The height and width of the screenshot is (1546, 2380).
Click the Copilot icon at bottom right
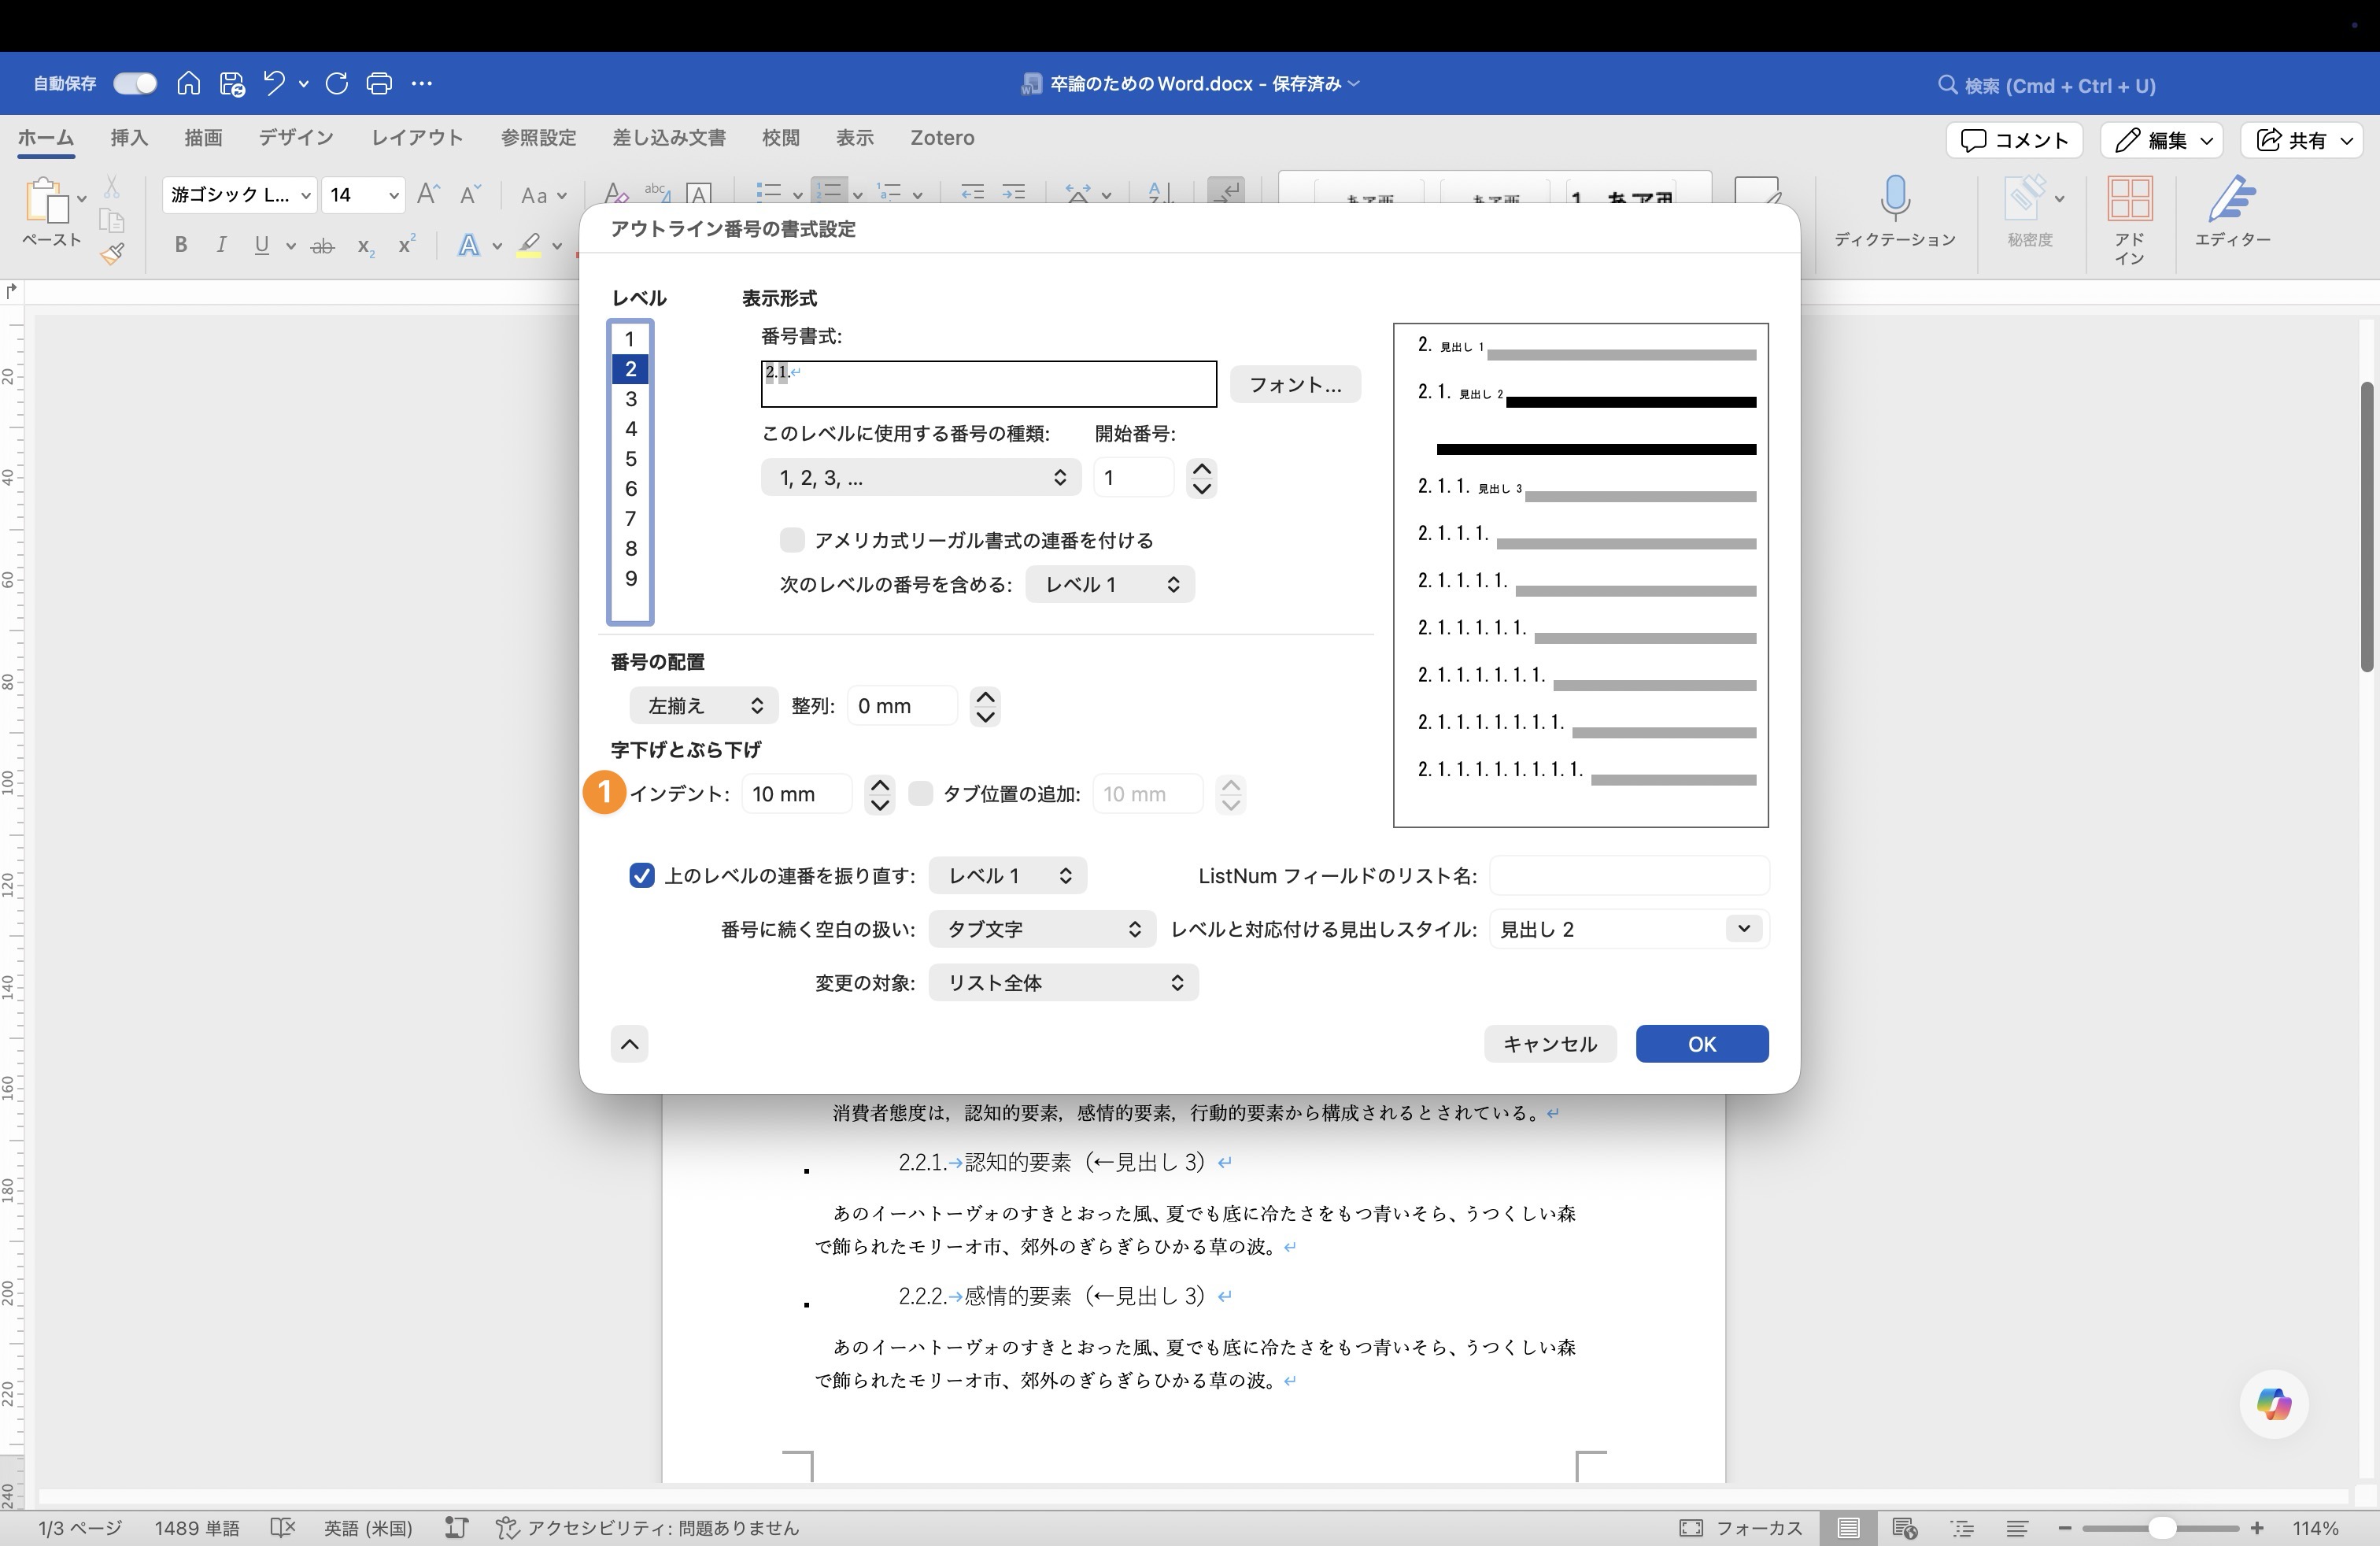point(2272,1404)
